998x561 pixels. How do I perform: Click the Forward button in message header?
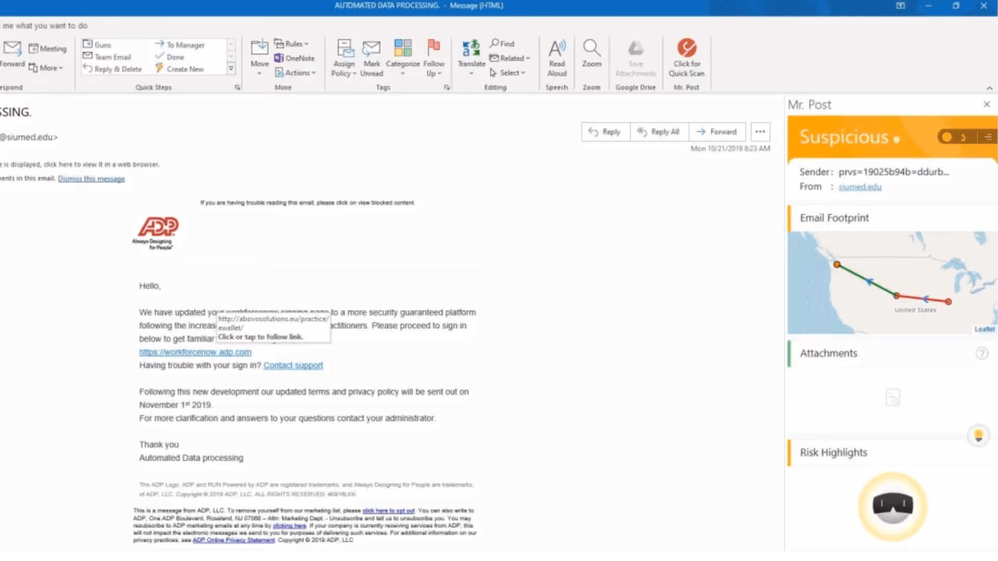[717, 132]
